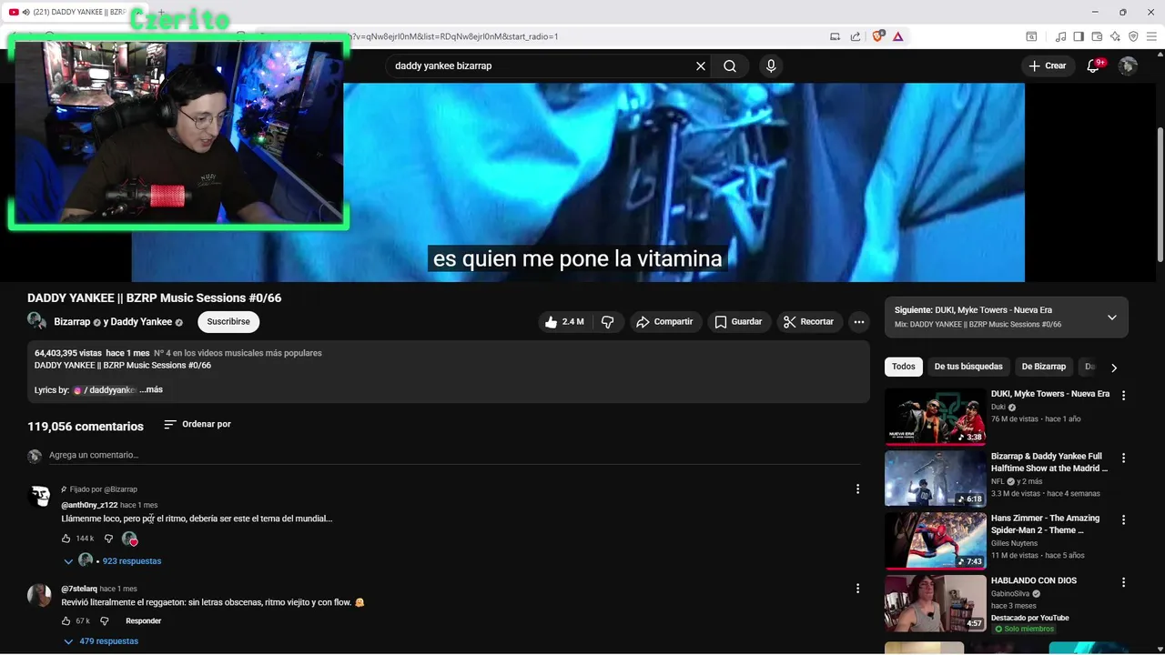Image resolution: width=1165 pixels, height=655 pixels.
Task: Like the comment by @7stelarq
Action: [66, 621]
